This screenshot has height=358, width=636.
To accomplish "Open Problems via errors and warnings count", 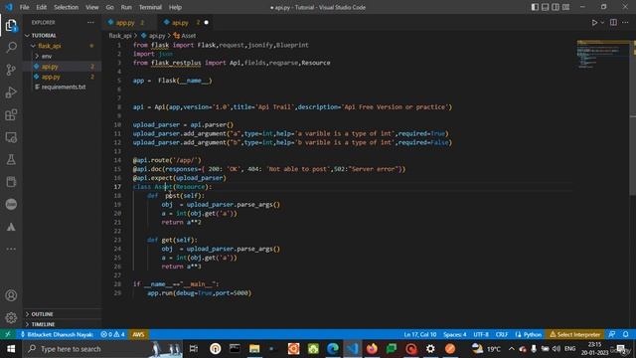I will click(x=112, y=334).
